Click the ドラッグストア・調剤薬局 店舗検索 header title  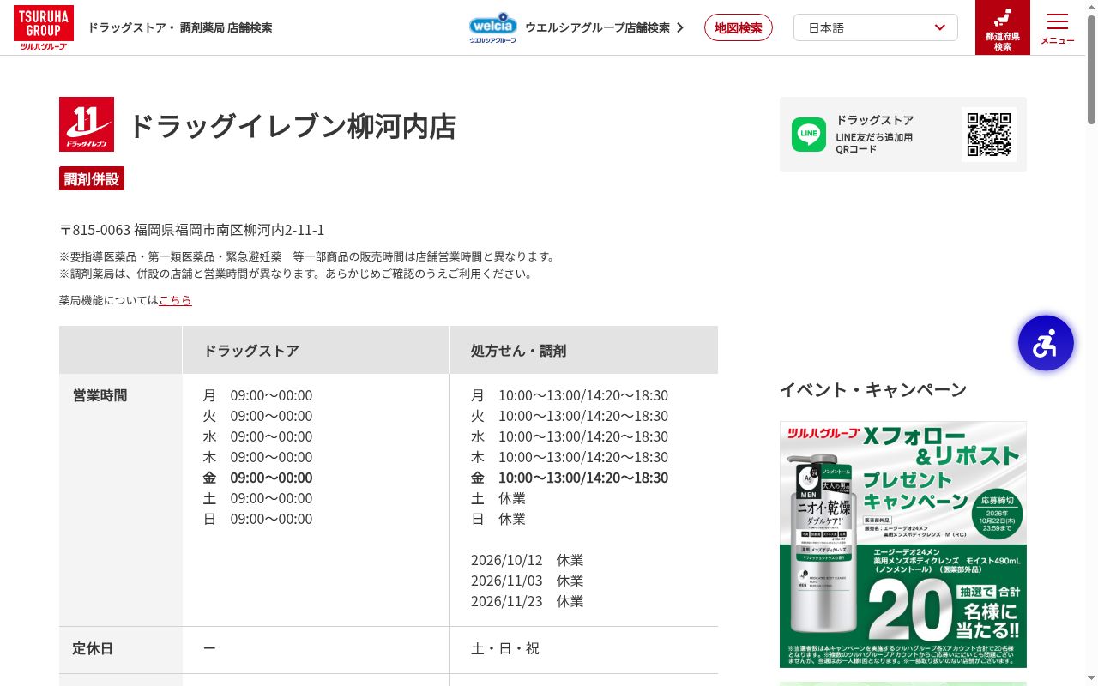click(x=180, y=27)
